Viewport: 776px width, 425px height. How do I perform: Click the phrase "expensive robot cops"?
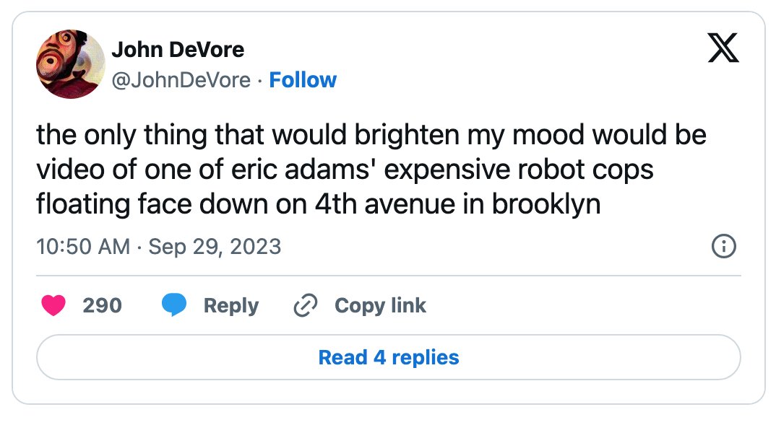coord(519,169)
